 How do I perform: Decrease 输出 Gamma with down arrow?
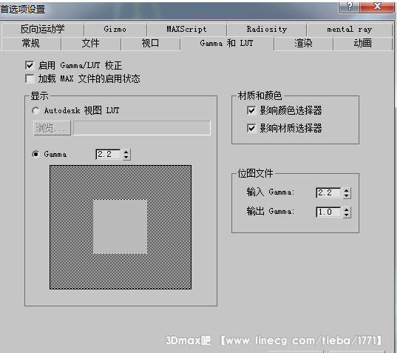coord(347,215)
